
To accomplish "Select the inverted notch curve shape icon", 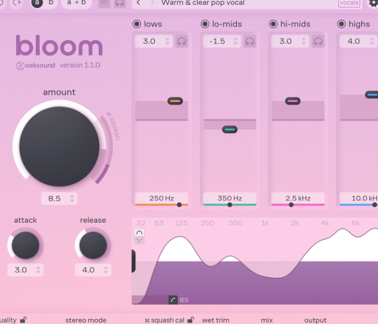I will point(139,240).
